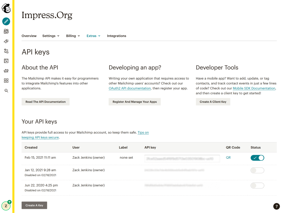Click Read The API Documentation button
The image size is (284, 213).
(46, 102)
